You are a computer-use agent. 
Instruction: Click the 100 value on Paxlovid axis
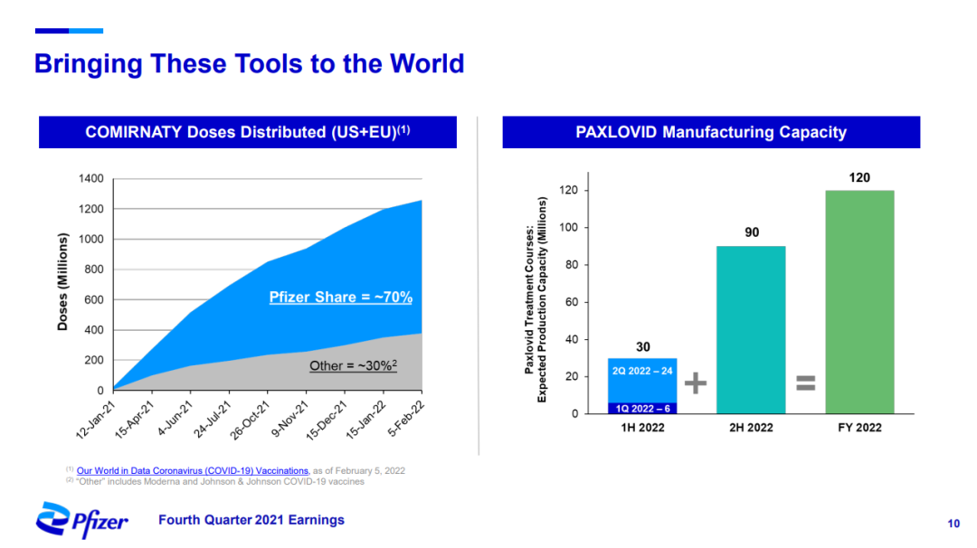pos(568,227)
